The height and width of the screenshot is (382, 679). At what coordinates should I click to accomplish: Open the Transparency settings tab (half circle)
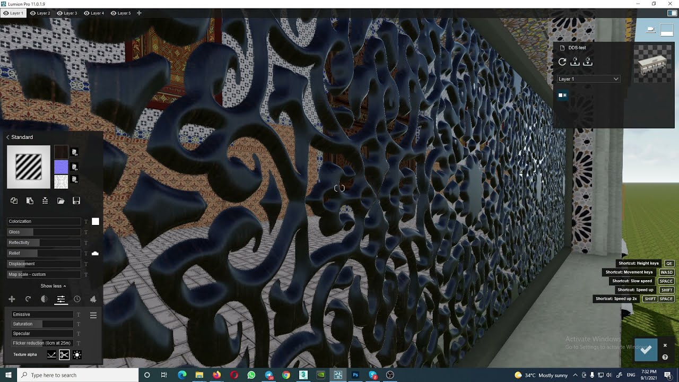[45, 299]
